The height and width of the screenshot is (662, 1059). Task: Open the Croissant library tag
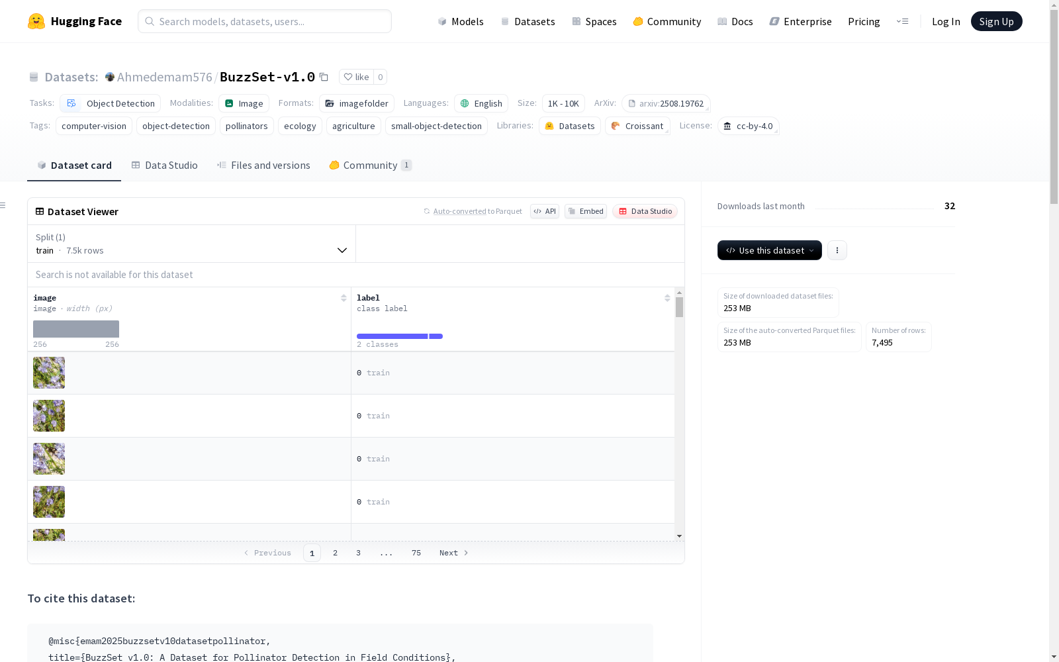coord(637,126)
